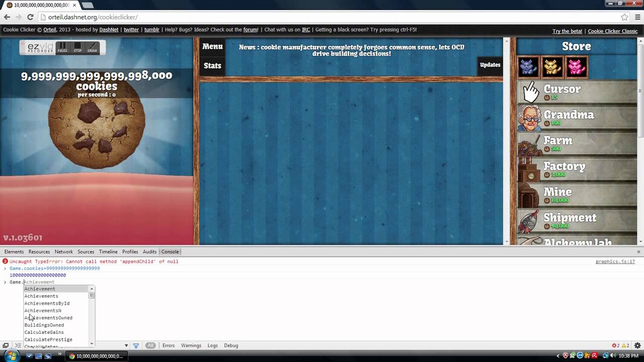Viewport: 644px width, 362px height.
Task: Choose CalculatePrestige from autocomplete list
Action: (56, 339)
